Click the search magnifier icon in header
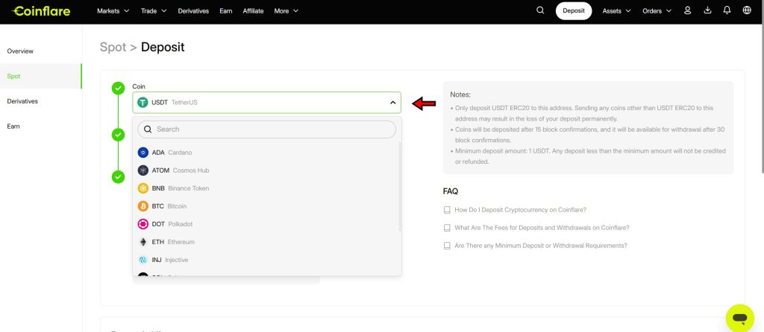 point(540,10)
